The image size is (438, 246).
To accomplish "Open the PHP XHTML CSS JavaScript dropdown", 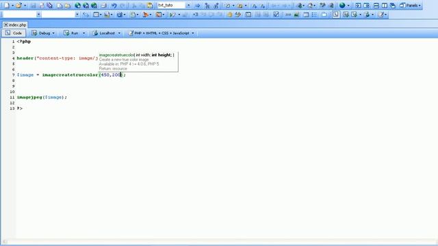I will [x=193, y=33].
